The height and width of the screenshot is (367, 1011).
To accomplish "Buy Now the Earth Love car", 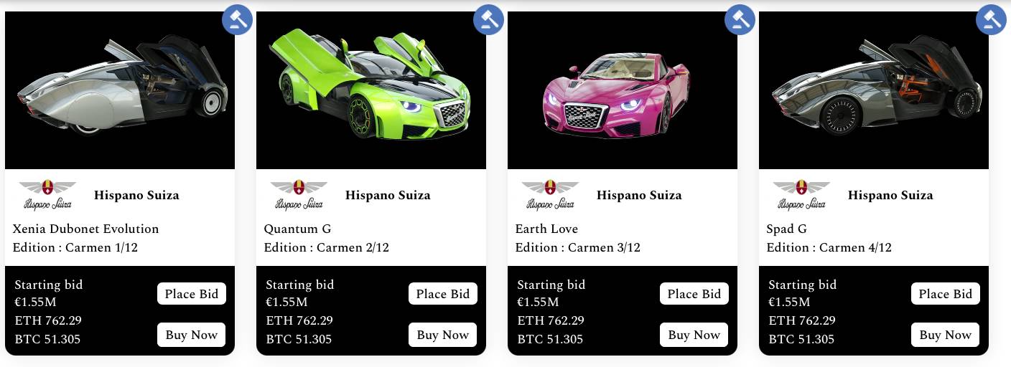I will (x=694, y=335).
